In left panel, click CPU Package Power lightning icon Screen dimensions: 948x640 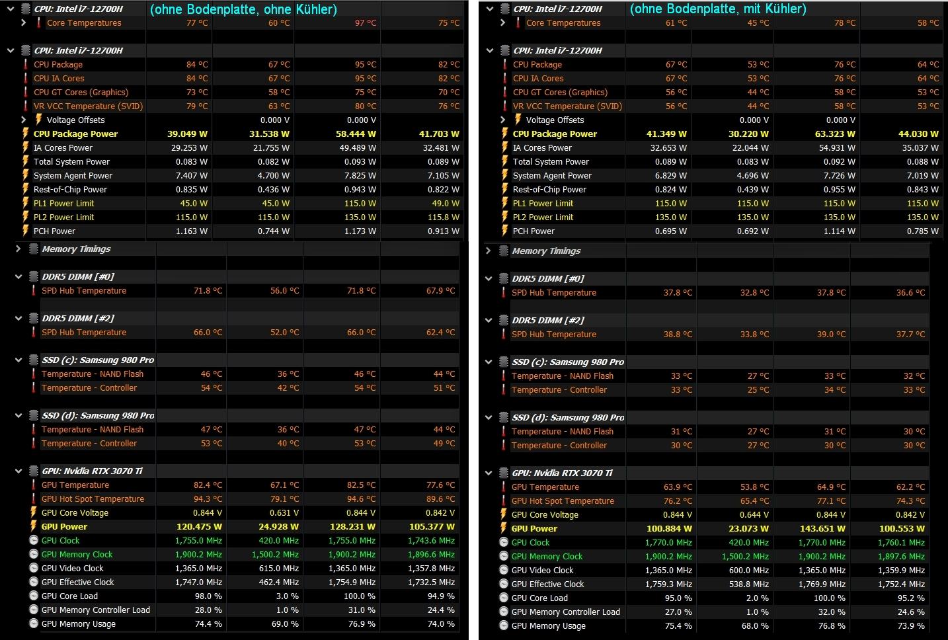pos(26,134)
